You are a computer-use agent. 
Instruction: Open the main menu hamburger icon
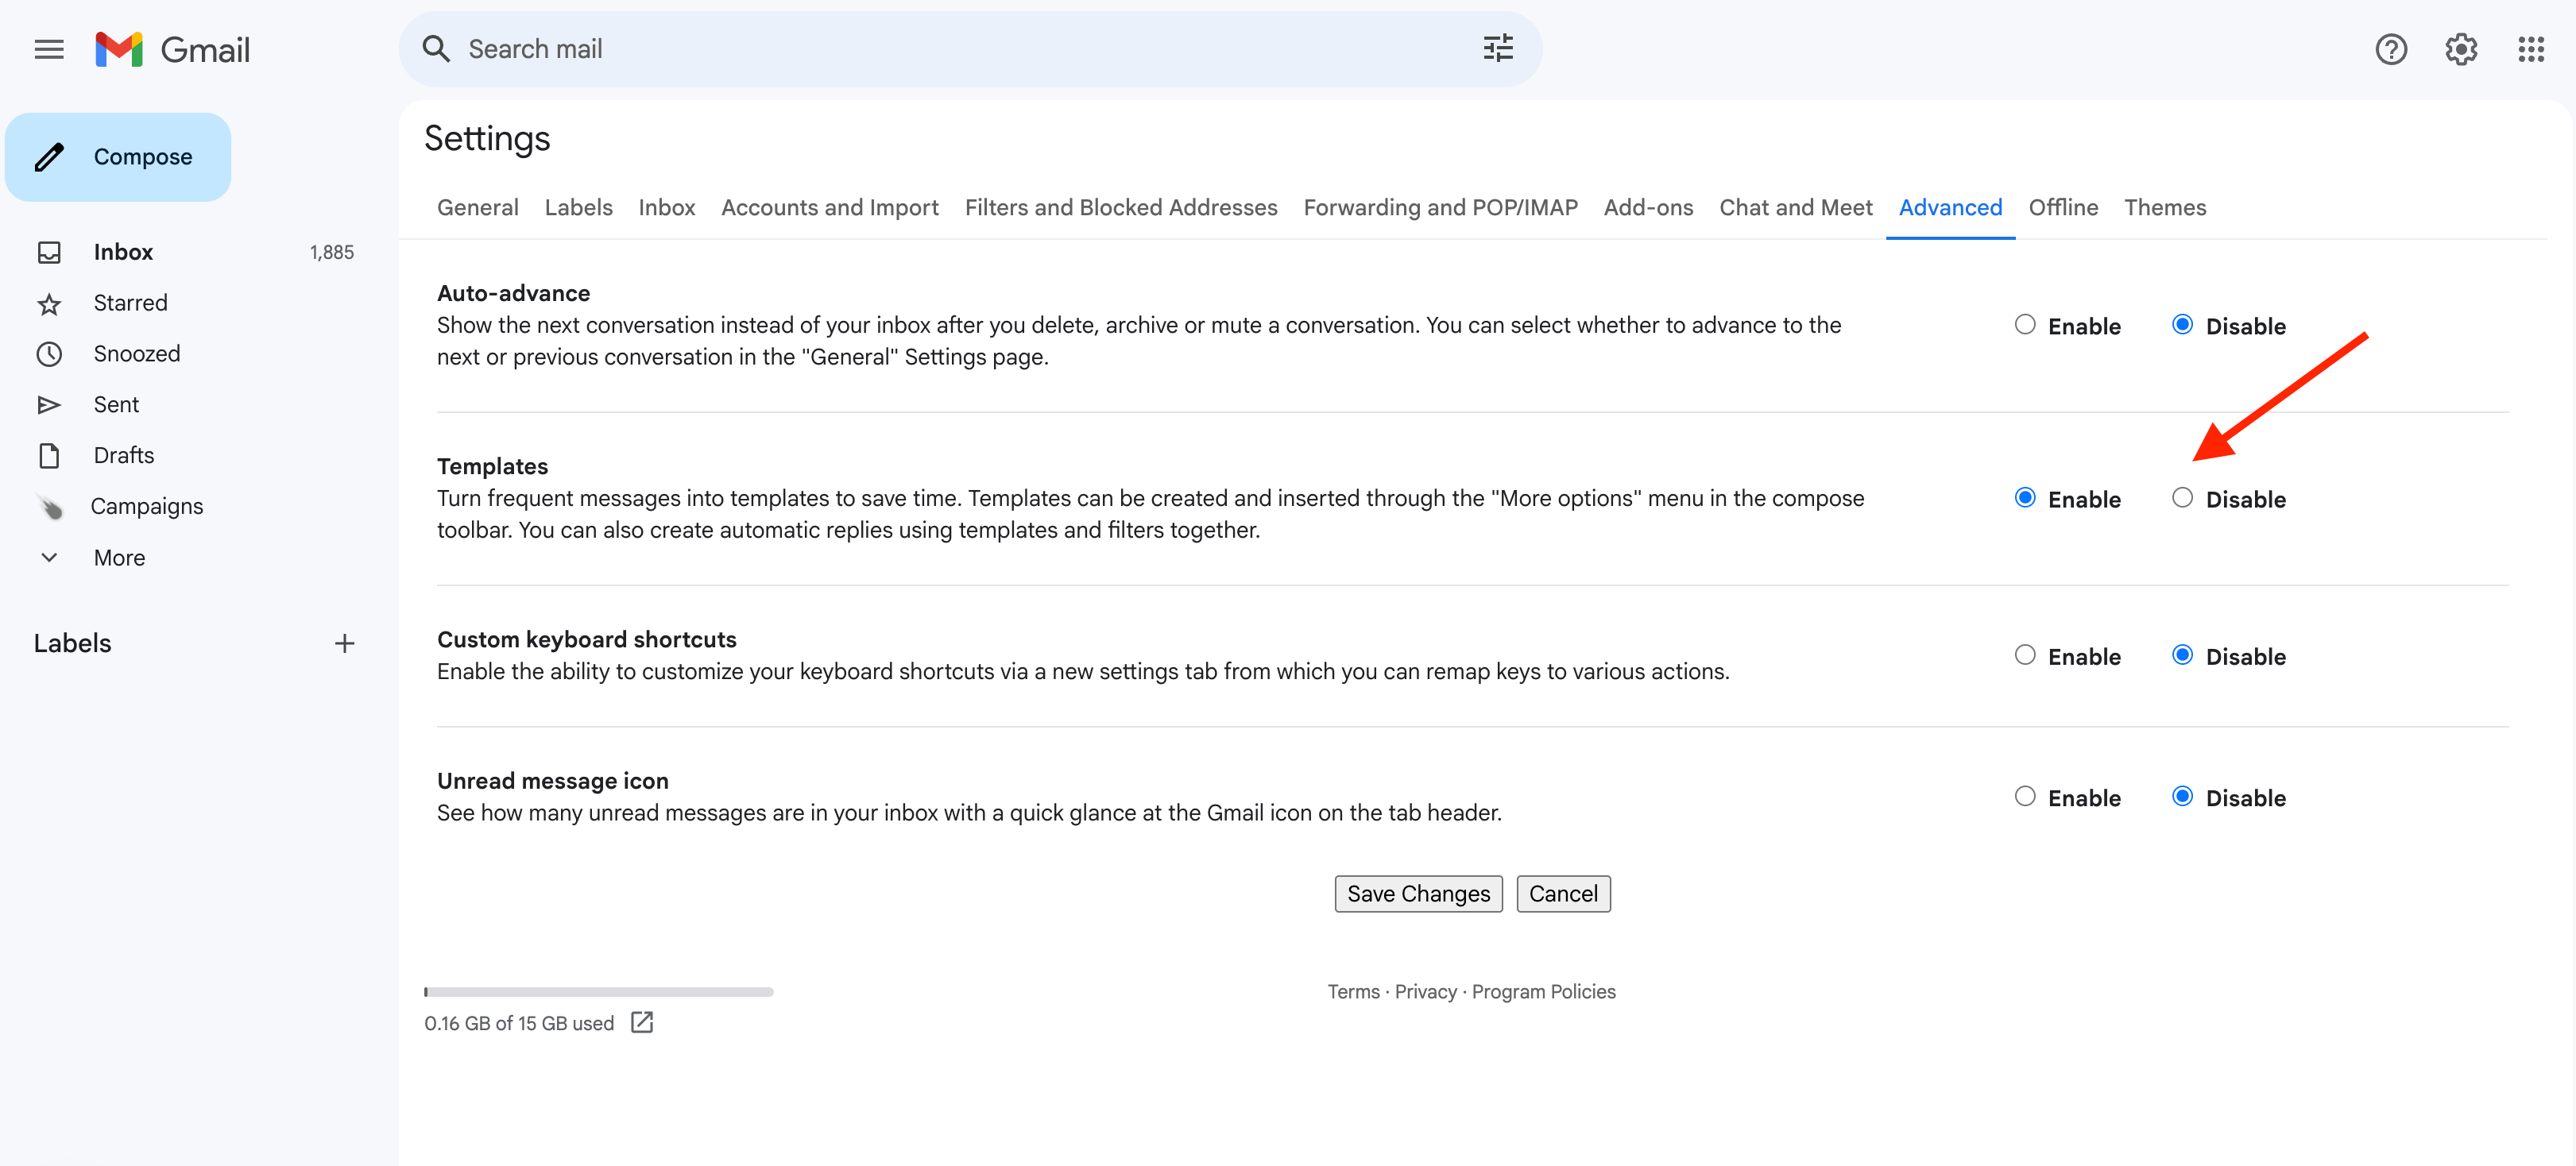(x=49, y=49)
